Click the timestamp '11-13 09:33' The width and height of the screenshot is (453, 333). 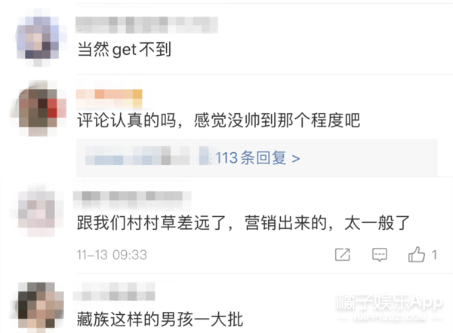[x=112, y=255]
